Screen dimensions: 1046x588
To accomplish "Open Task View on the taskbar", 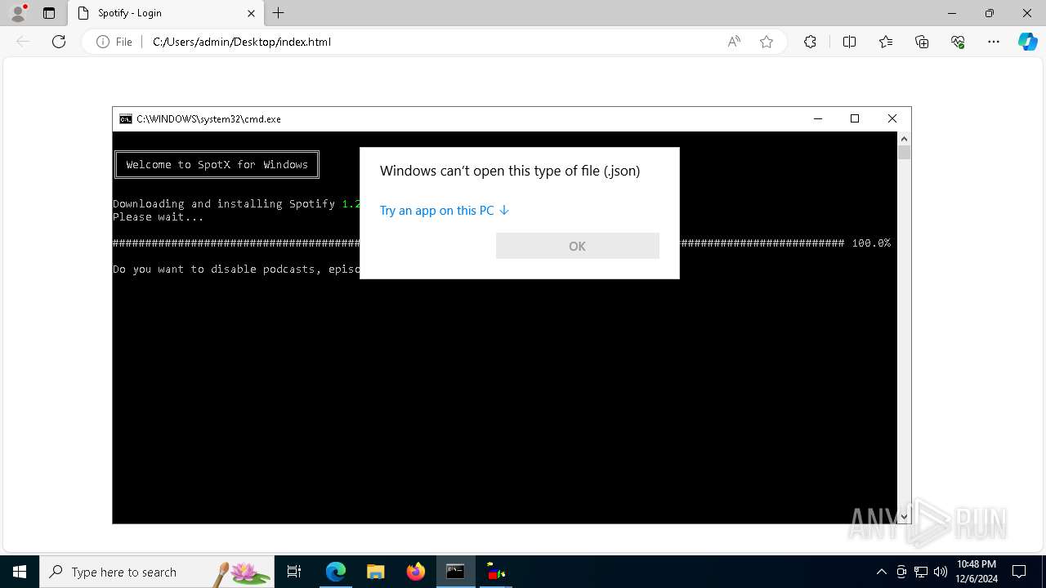I will (x=294, y=572).
